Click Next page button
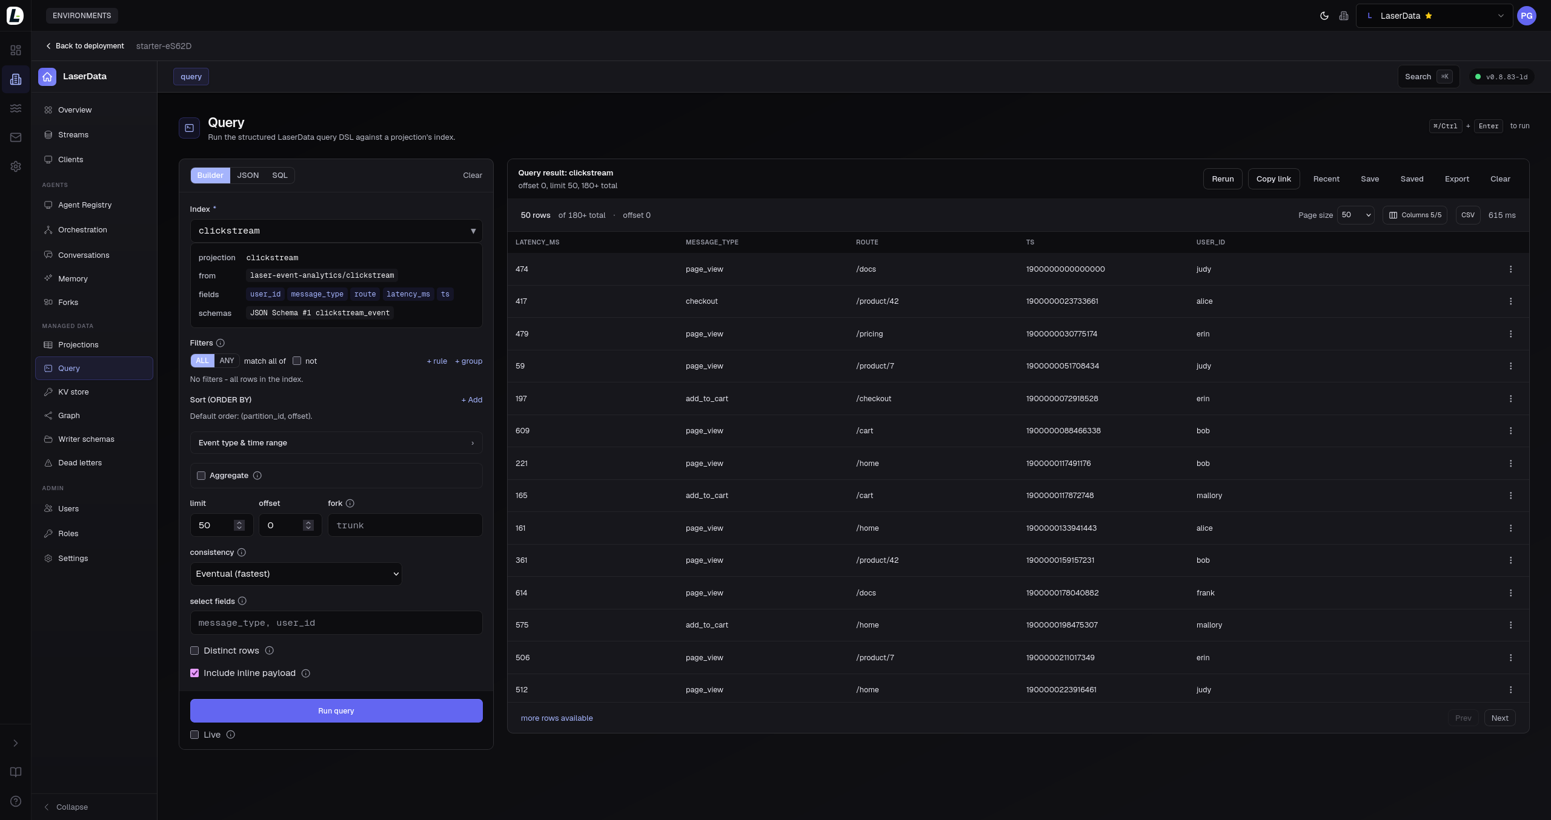Image resolution: width=1551 pixels, height=820 pixels. [x=1500, y=718]
